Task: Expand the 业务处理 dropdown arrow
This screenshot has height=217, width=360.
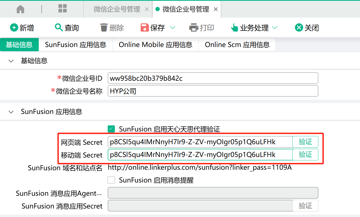Action: pyautogui.click(x=275, y=28)
